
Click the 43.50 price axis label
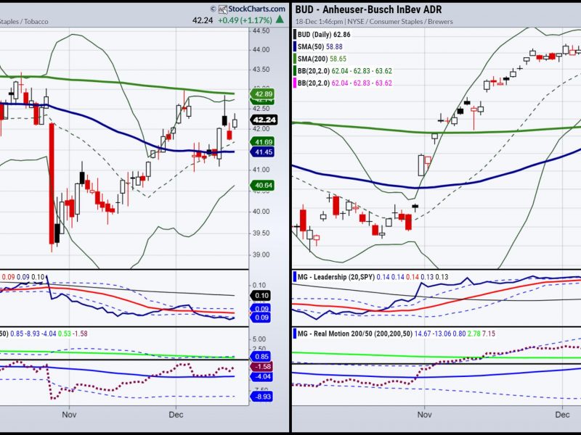coord(261,70)
